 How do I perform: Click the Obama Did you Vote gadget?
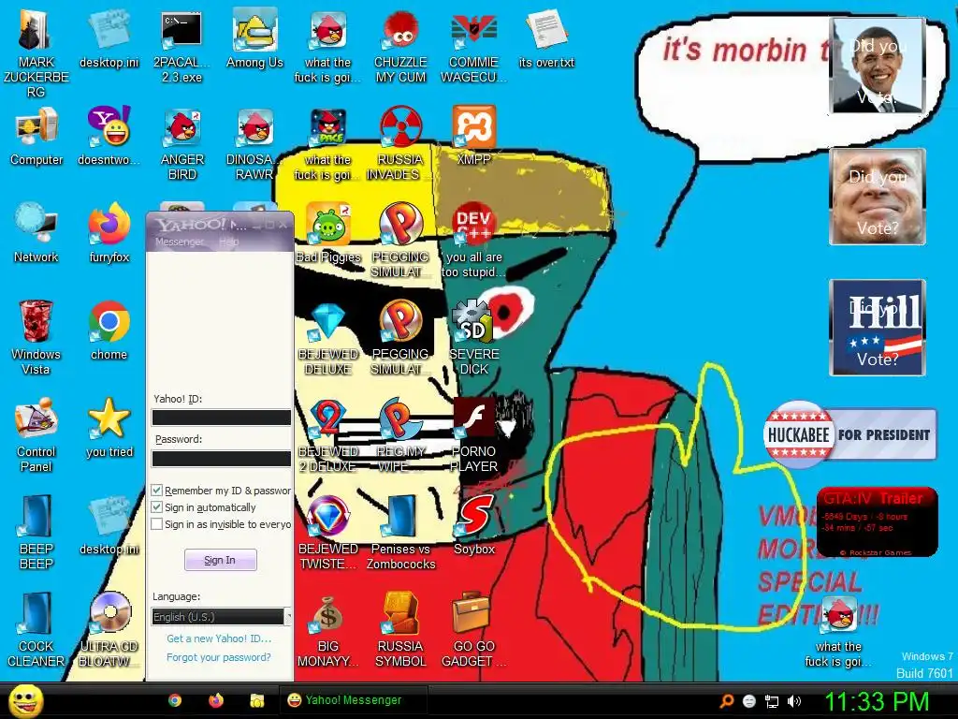pyautogui.click(x=878, y=66)
